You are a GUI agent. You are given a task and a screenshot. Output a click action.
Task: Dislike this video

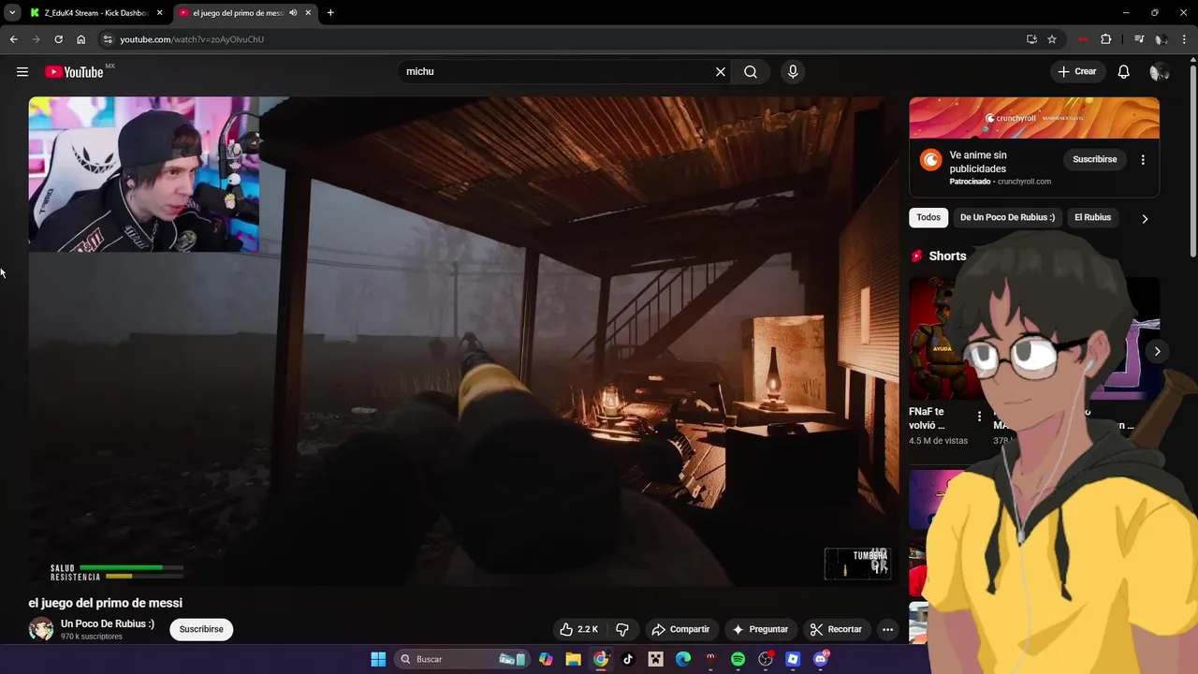(x=621, y=629)
